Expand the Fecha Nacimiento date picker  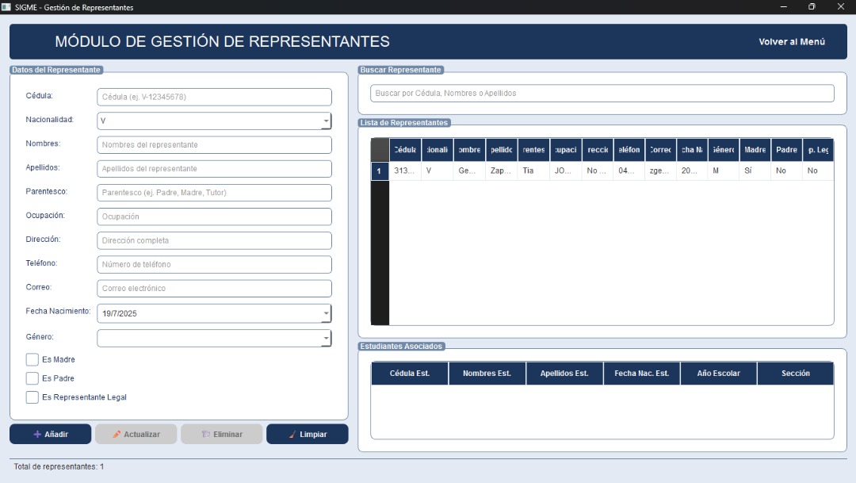pyautogui.click(x=326, y=314)
